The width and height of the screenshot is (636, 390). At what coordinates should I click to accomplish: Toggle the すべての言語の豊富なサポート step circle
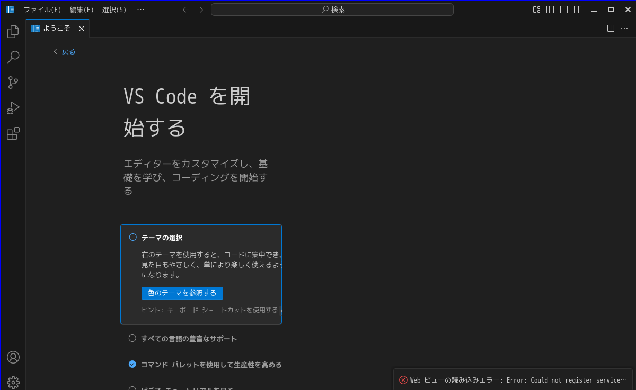(132, 338)
